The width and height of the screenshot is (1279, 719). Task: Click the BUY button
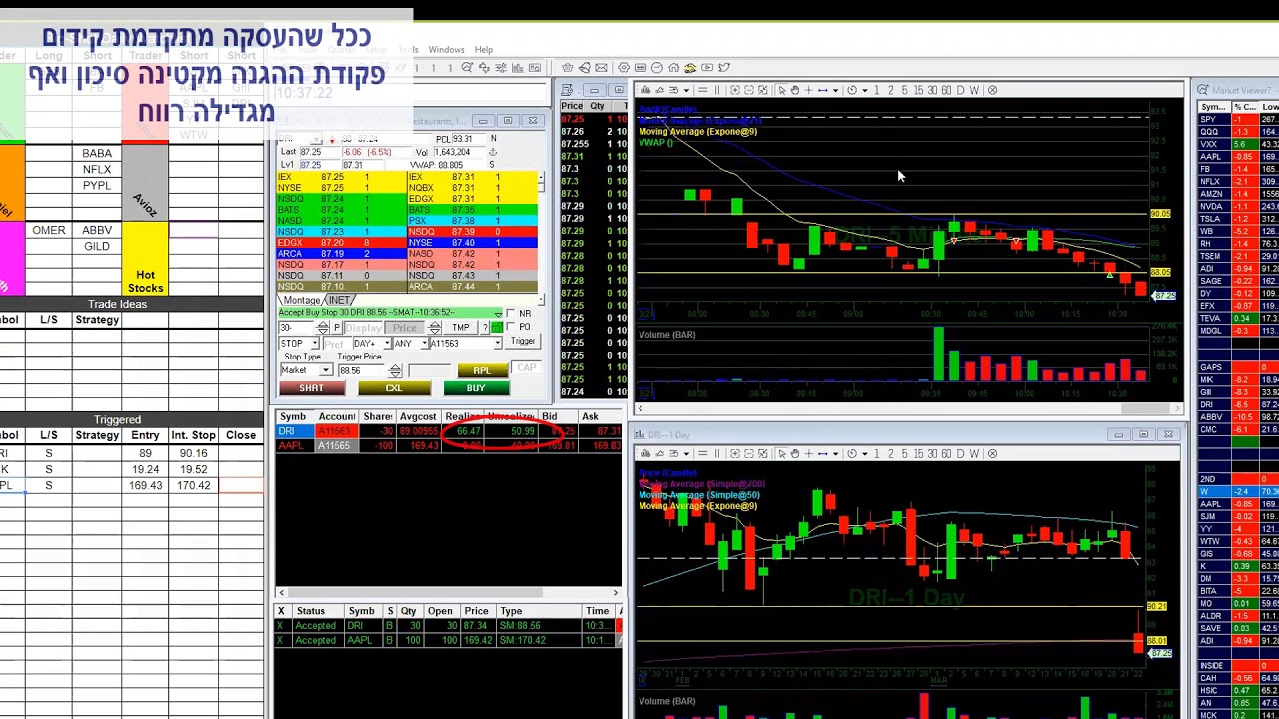point(476,388)
